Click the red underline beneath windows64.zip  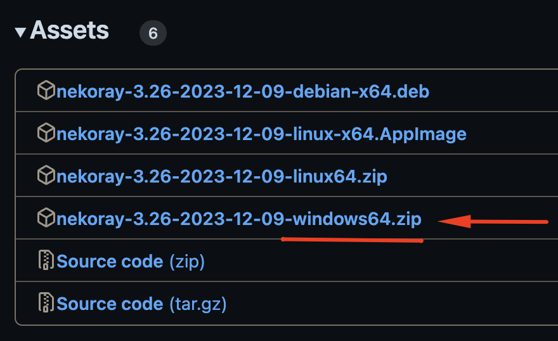click(352, 240)
